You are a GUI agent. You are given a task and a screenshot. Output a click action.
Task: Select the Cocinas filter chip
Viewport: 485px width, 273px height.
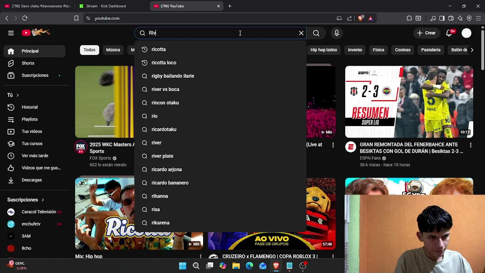[x=403, y=50]
